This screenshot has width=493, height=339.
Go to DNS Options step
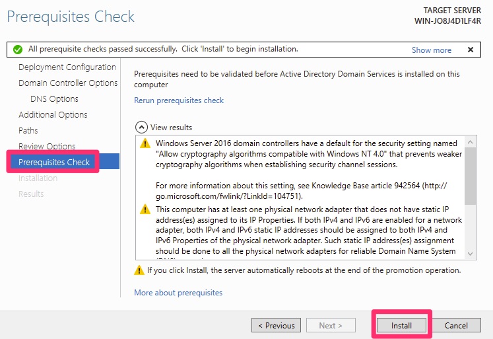(x=54, y=99)
